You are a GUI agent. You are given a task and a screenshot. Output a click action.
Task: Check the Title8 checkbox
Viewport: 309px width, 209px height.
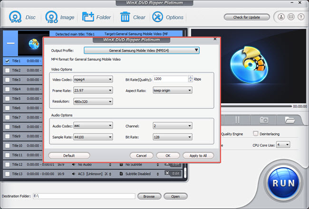[x=7, y=127]
